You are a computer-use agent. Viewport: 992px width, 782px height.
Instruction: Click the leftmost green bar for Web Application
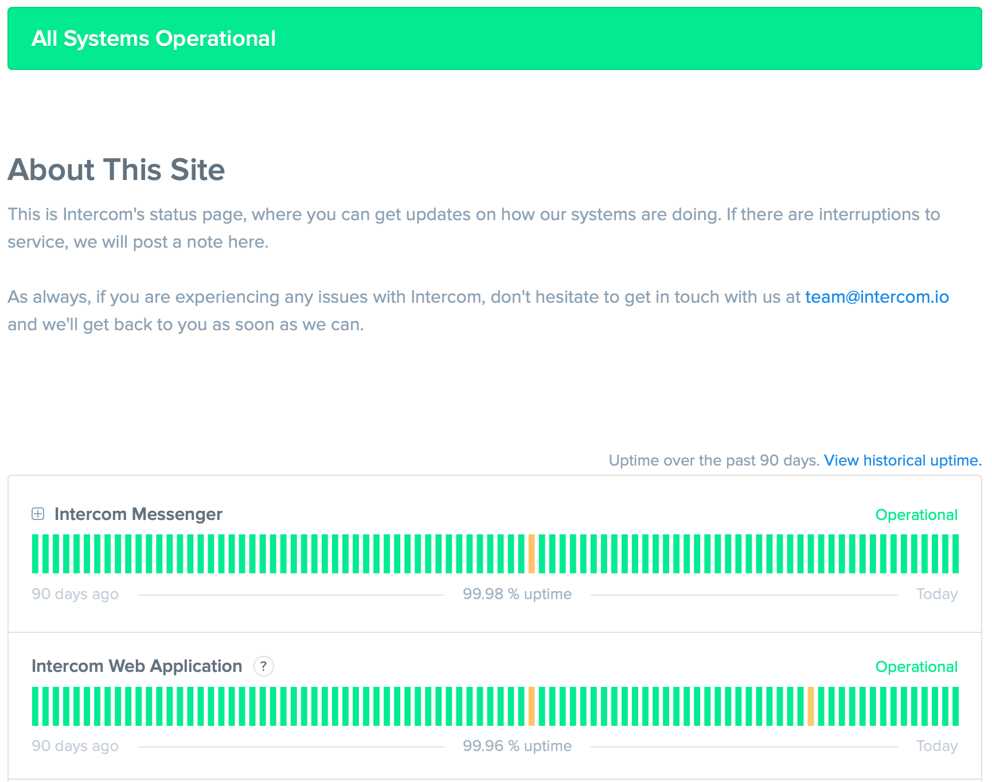(36, 706)
